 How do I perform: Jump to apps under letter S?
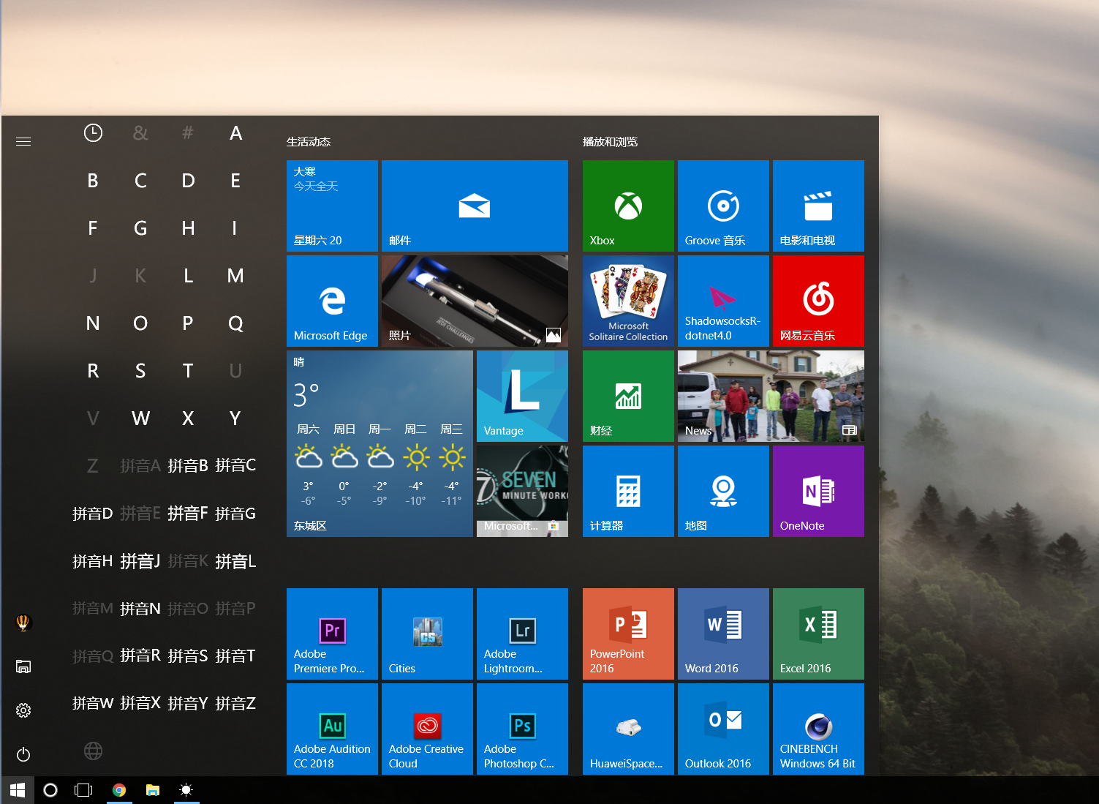pos(140,371)
